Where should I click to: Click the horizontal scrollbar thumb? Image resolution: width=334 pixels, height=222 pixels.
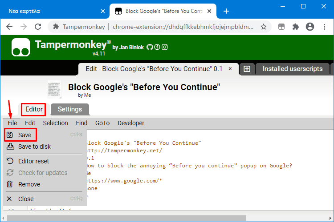coord(126,218)
